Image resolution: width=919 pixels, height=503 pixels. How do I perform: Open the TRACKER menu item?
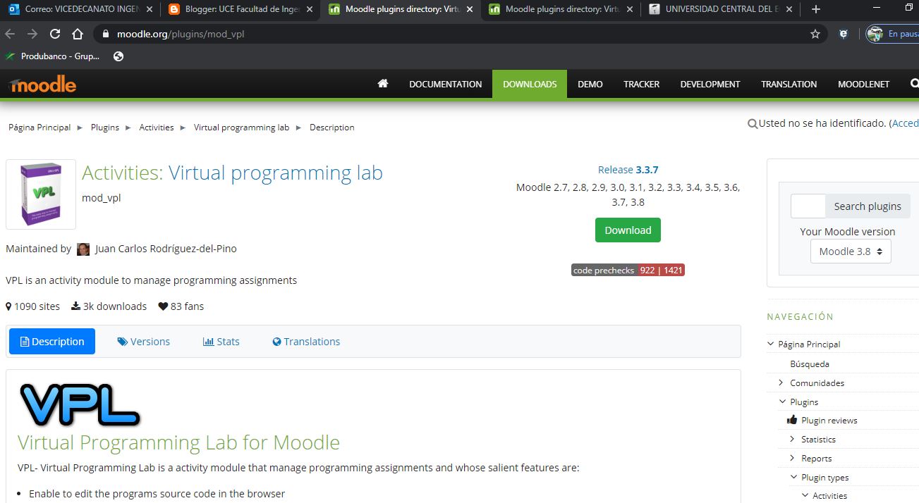click(640, 84)
